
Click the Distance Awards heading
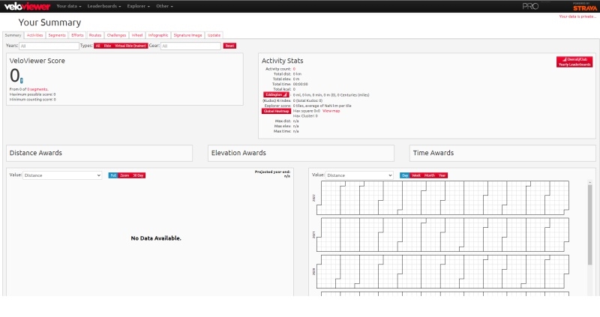click(35, 153)
